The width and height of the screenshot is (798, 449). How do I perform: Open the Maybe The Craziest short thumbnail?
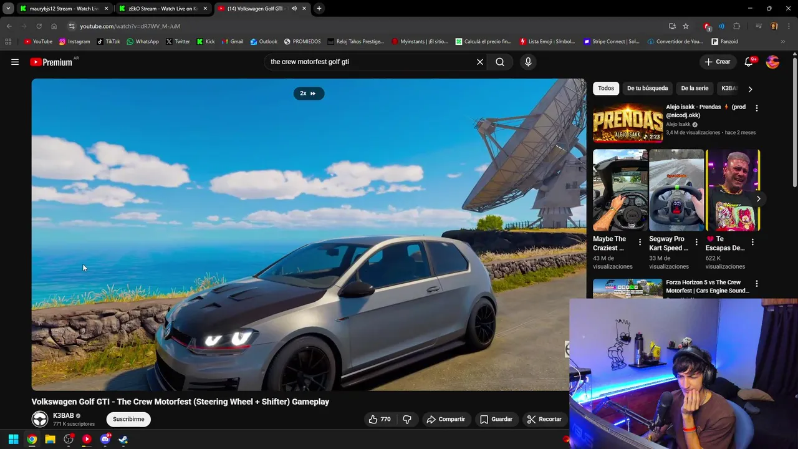click(x=620, y=190)
